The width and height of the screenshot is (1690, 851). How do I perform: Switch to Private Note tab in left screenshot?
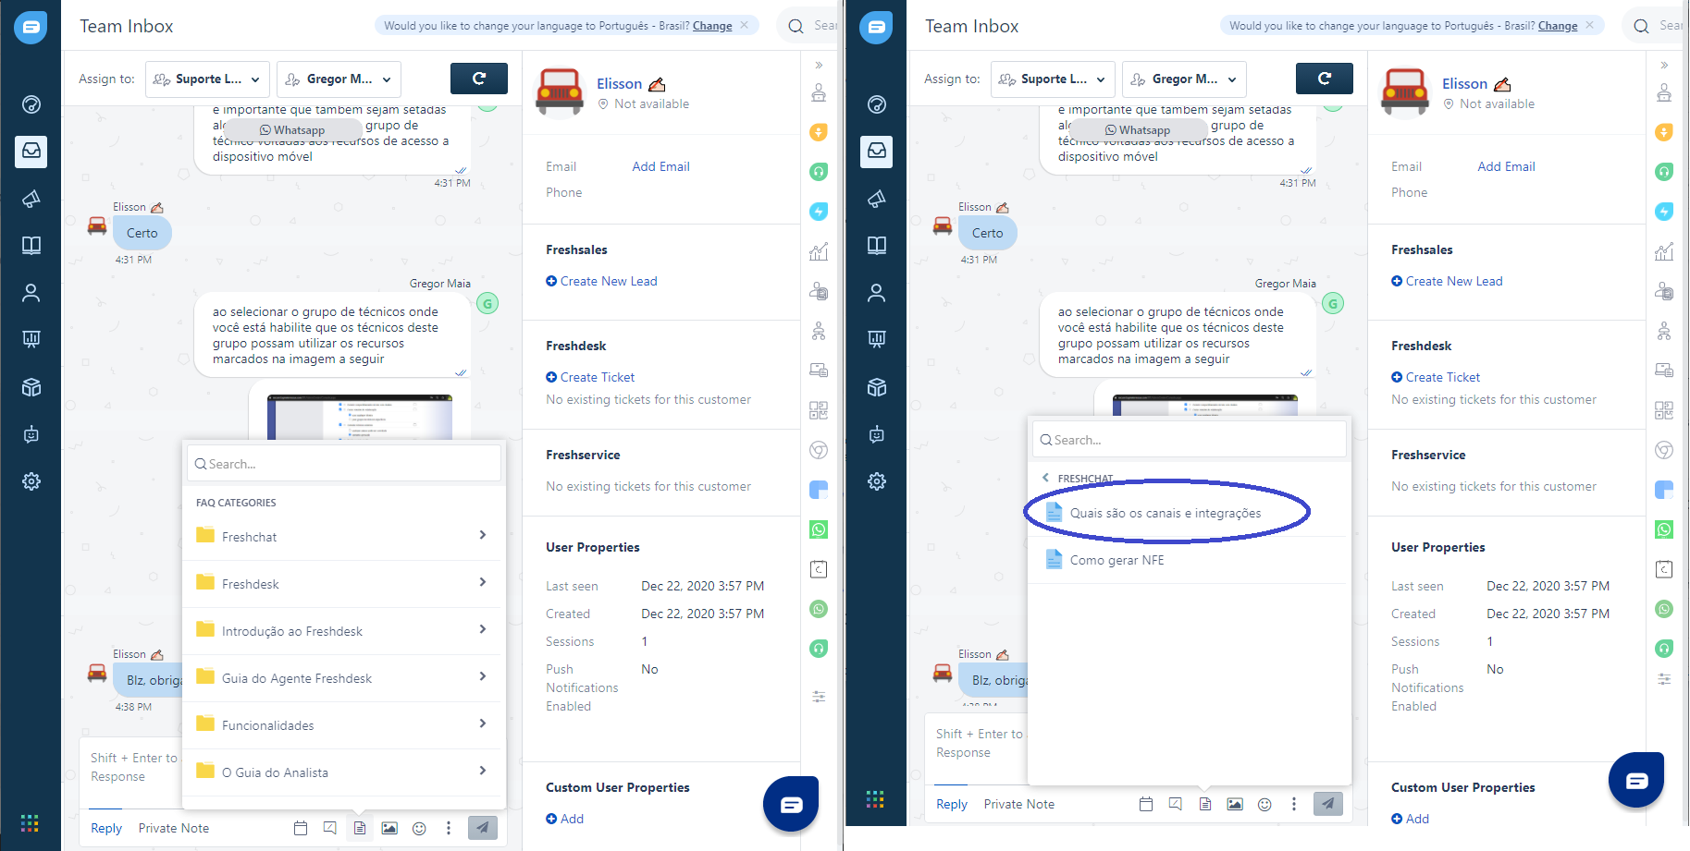pos(174,828)
